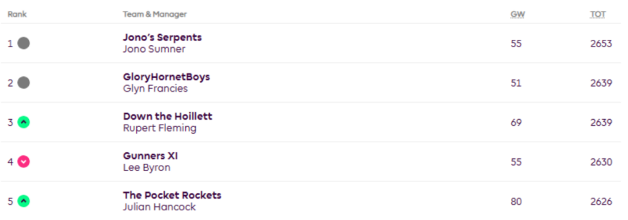
Task: Open Jono's Serpents team link
Action: 162,37
